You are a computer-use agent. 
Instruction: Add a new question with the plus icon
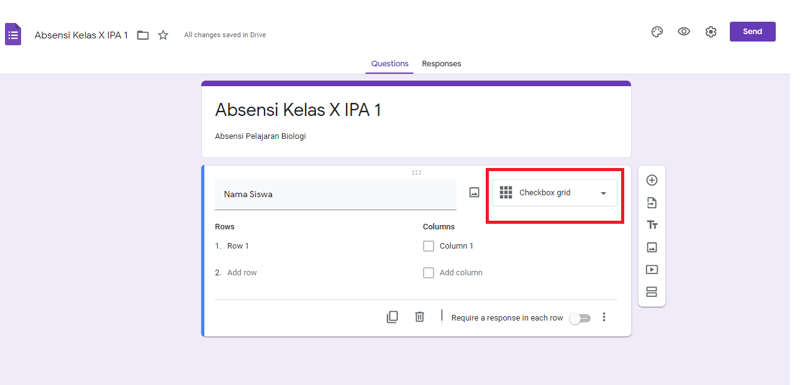click(x=652, y=180)
